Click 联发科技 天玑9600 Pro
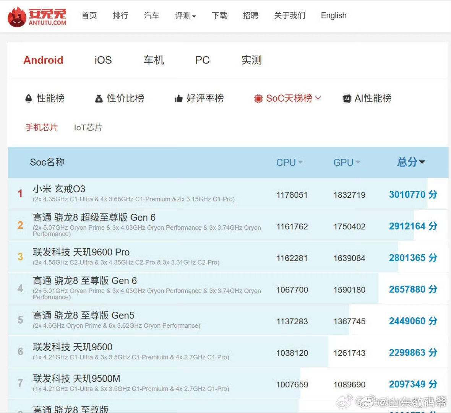Screen dimensions: 451x413 tap(81, 252)
